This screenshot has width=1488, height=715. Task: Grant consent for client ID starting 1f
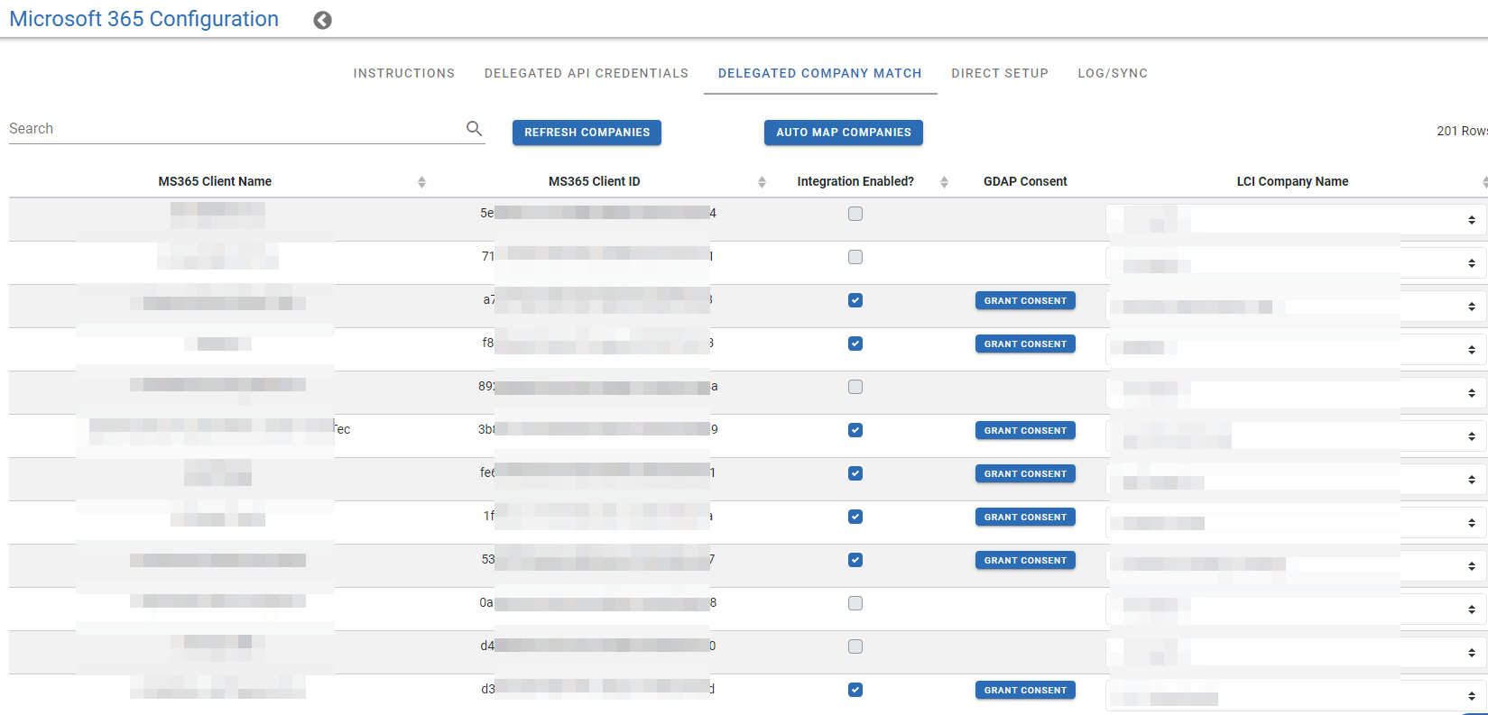click(x=1025, y=517)
